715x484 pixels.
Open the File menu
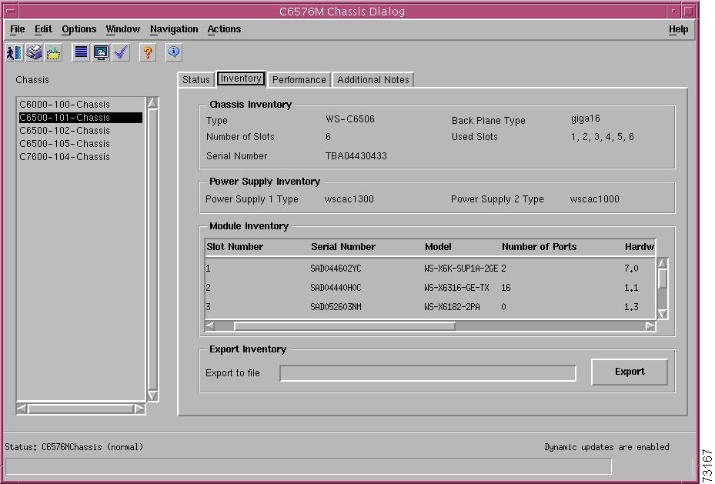(18, 29)
